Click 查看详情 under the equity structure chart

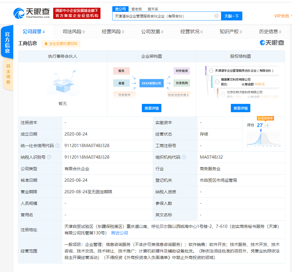[x=241, y=108]
